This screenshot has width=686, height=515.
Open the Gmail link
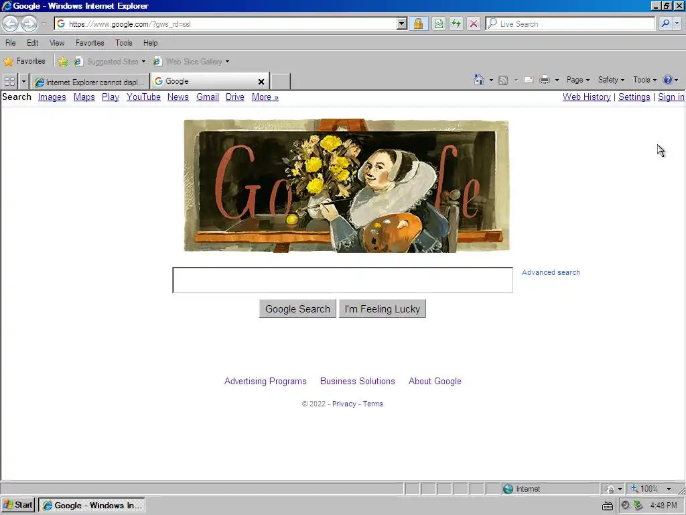[x=208, y=97]
